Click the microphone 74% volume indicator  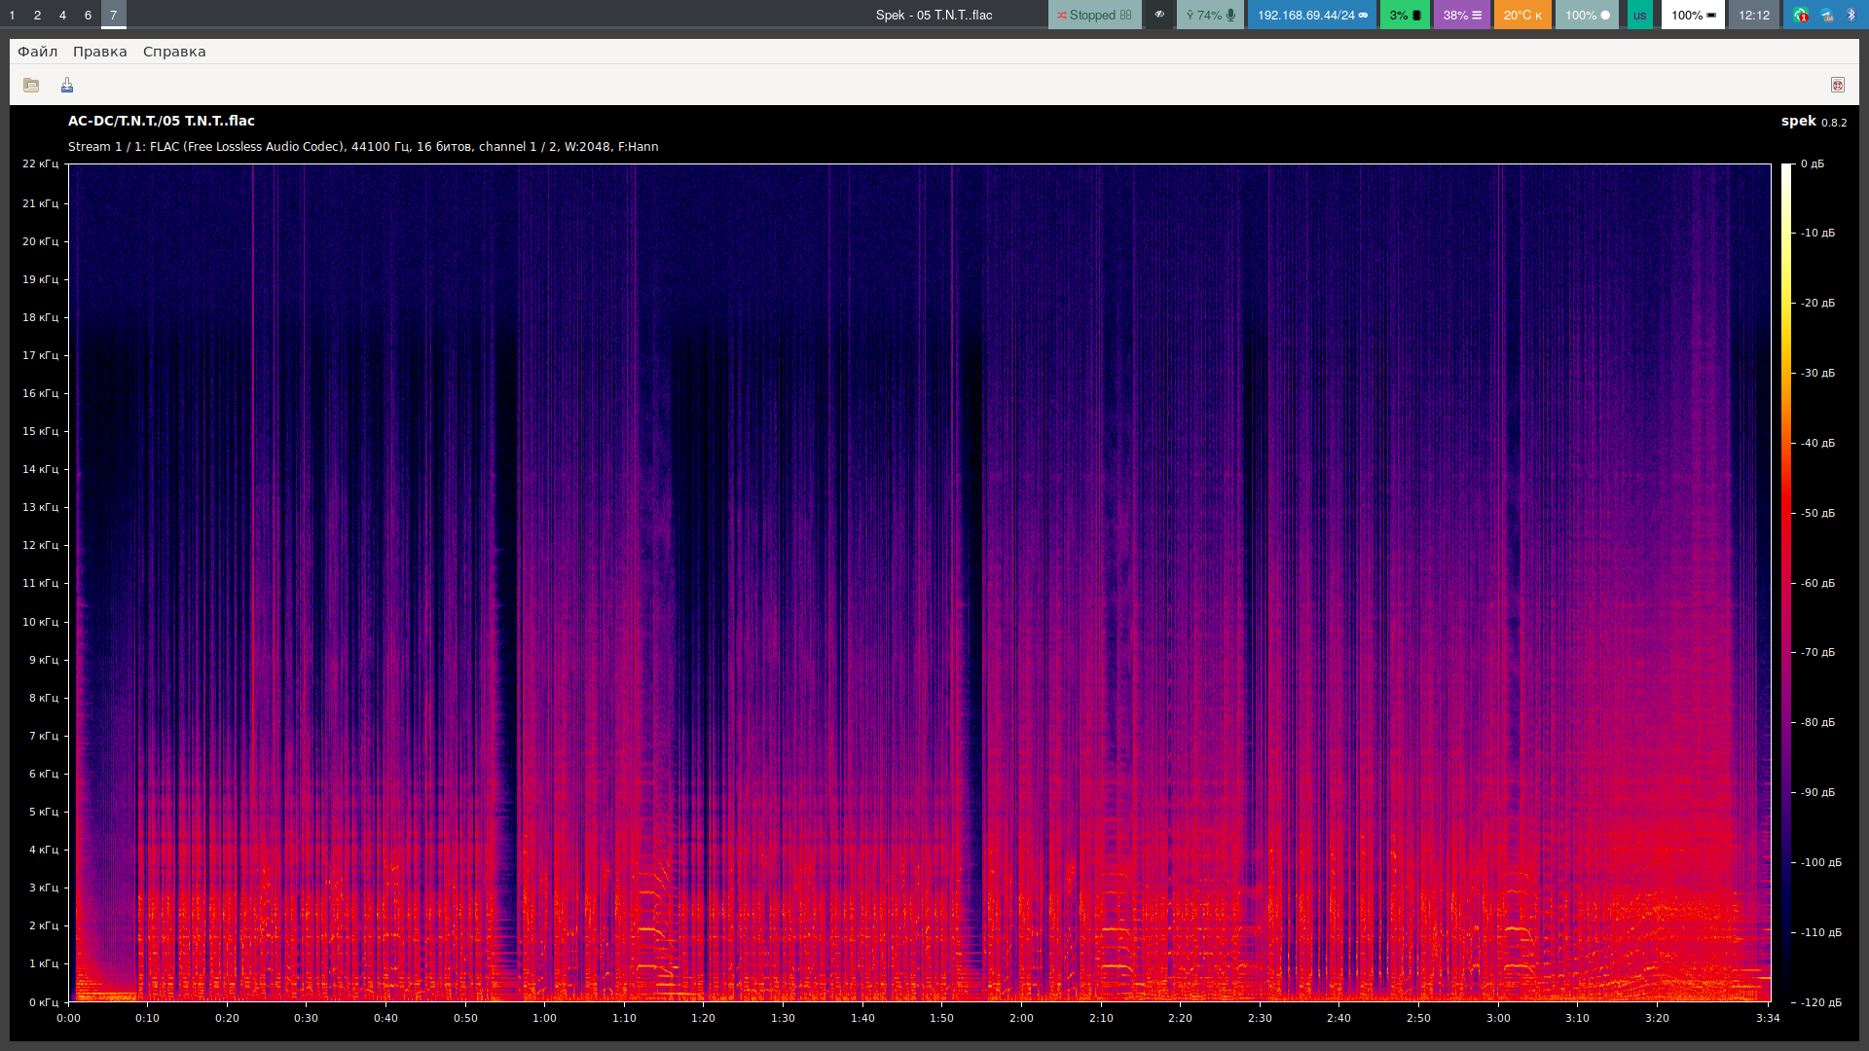pos(1210,15)
